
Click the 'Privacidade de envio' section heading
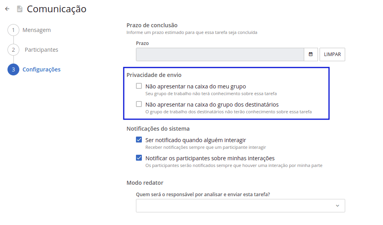point(154,75)
